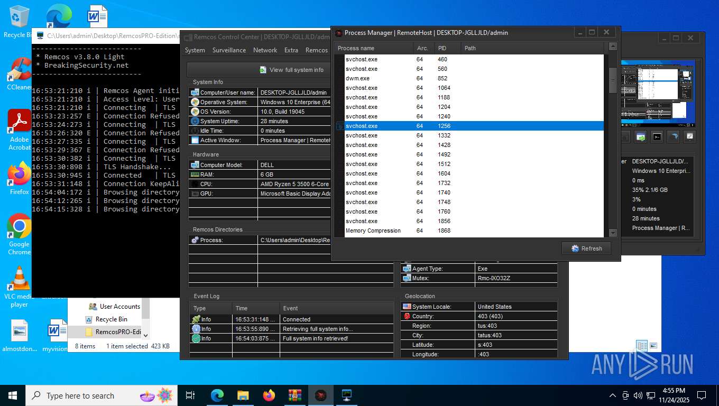Open Google Chrome desktop shortcut
Image resolution: width=719 pixels, height=406 pixels.
[19, 234]
